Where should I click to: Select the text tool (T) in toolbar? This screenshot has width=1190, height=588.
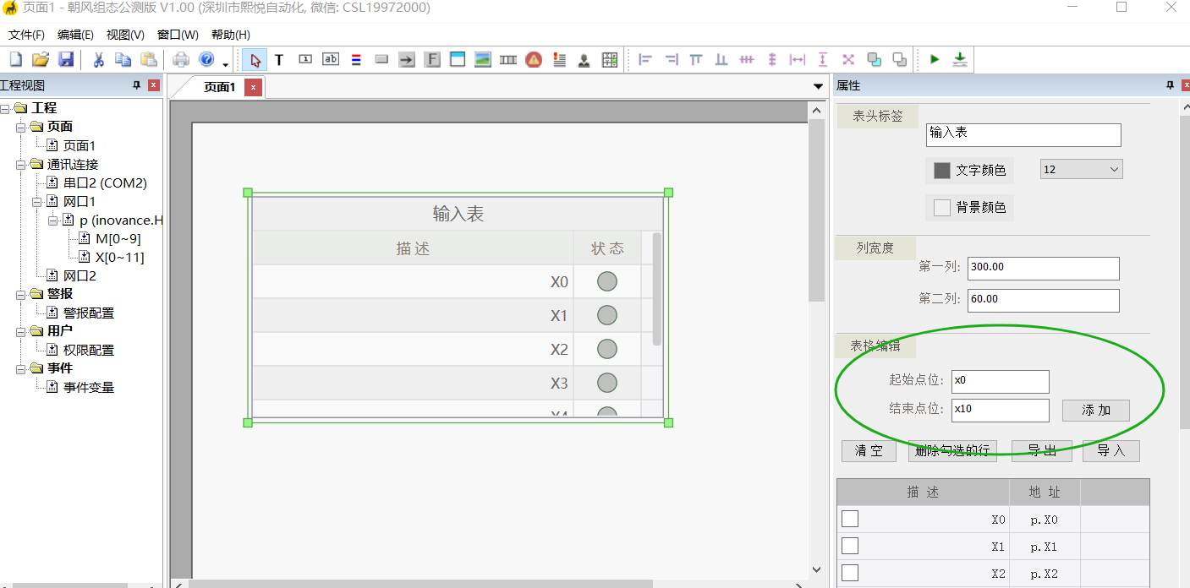click(278, 59)
